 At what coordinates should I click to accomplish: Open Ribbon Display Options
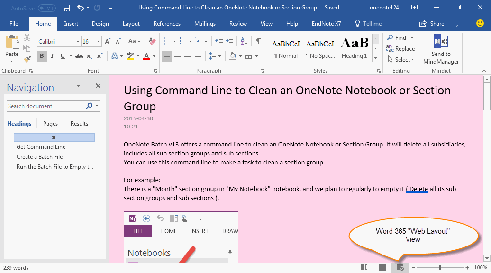[414, 8]
